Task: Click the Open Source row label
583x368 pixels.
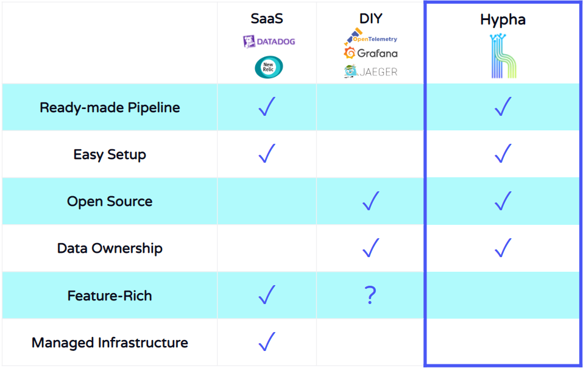Action: 110,201
